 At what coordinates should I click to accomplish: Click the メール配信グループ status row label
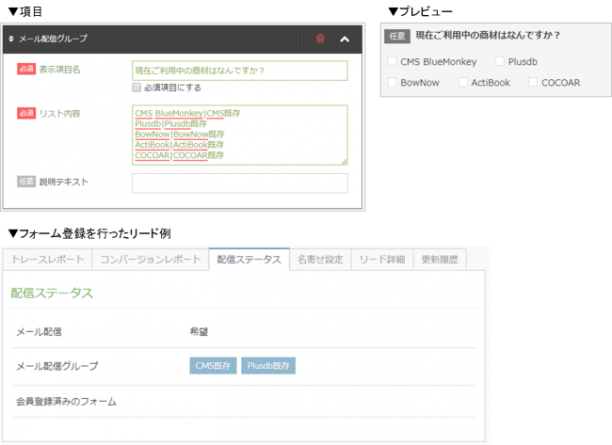point(57,366)
